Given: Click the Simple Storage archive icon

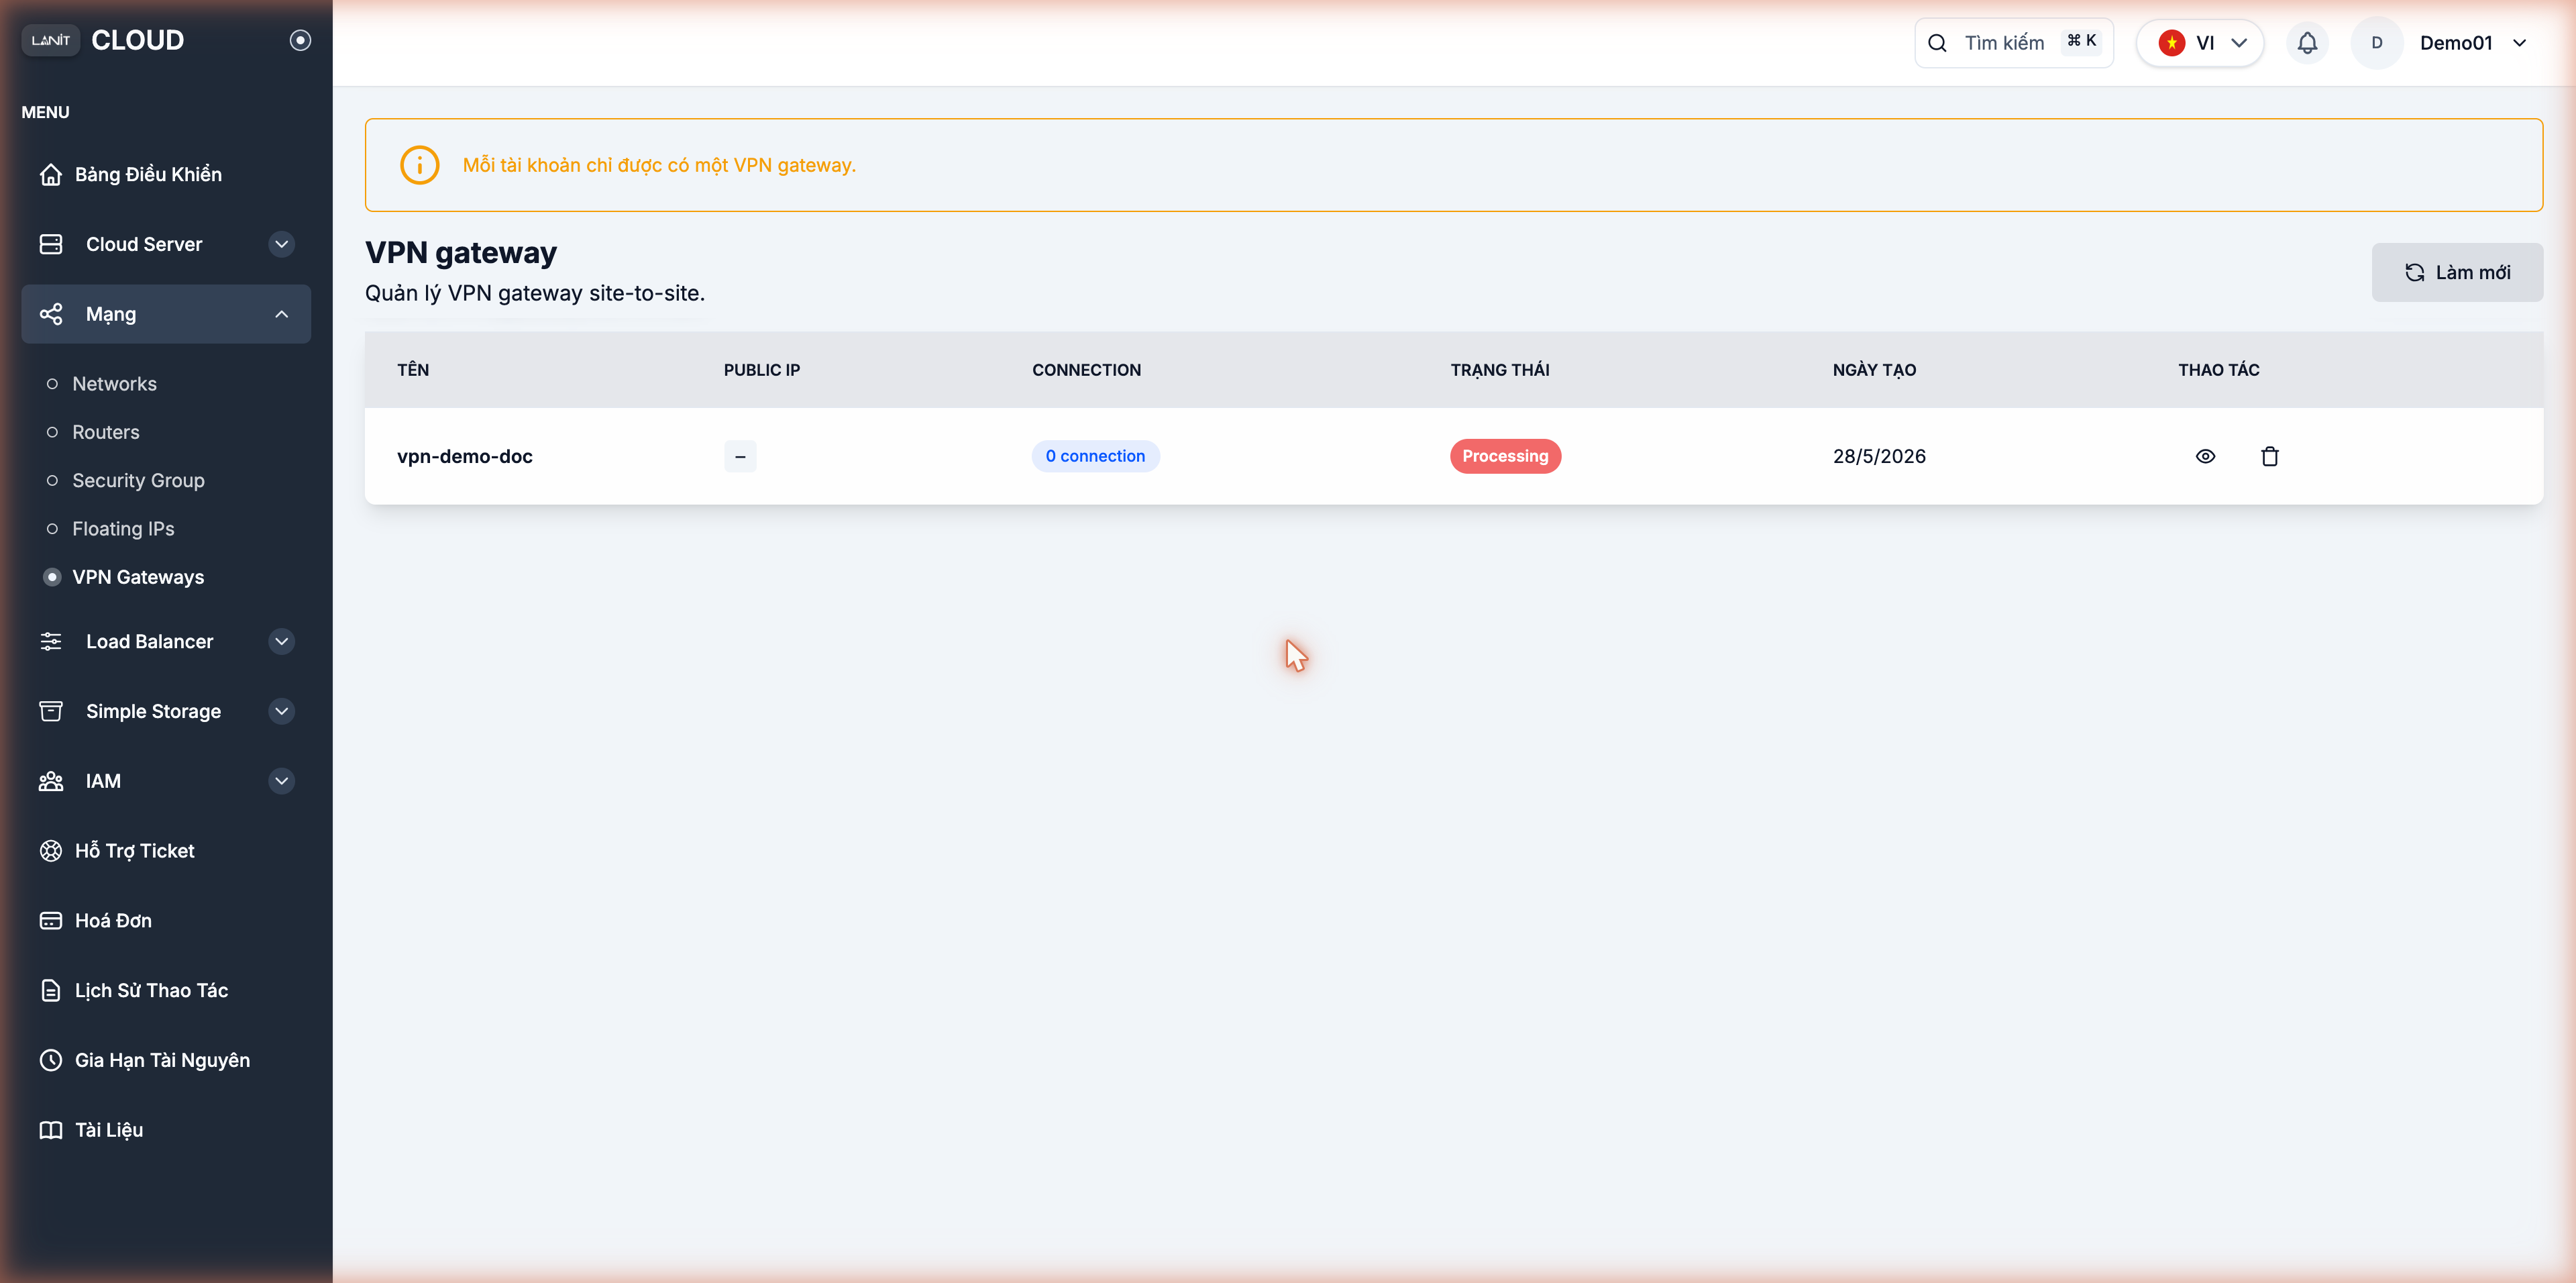Looking at the screenshot, I should point(51,711).
